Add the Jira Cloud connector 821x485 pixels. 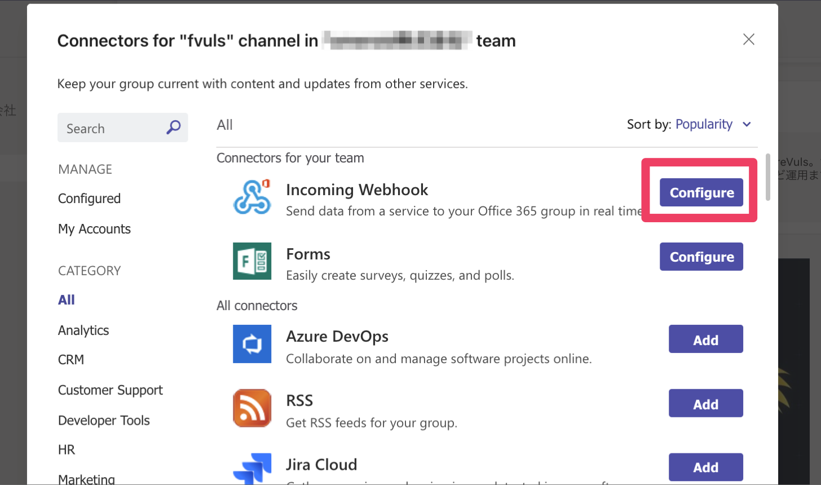coord(706,468)
